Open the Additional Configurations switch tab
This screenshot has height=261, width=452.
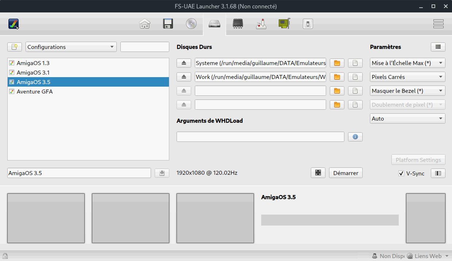(x=308, y=24)
